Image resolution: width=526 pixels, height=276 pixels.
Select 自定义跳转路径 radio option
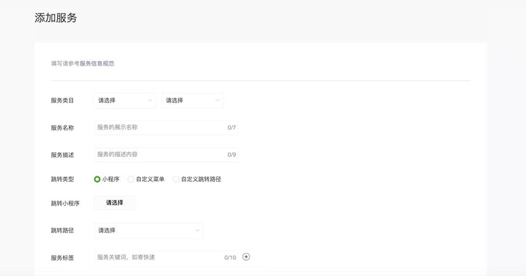click(x=176, y=179)
